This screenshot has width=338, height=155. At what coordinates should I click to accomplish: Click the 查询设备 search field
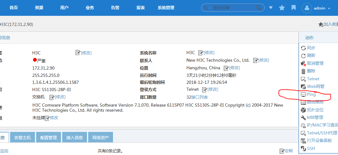pyautogui.click(x=233, y=8)
